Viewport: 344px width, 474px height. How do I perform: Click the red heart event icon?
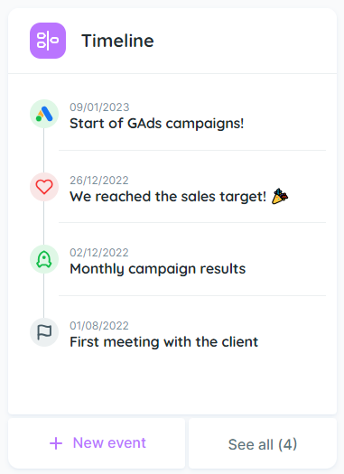44,187
